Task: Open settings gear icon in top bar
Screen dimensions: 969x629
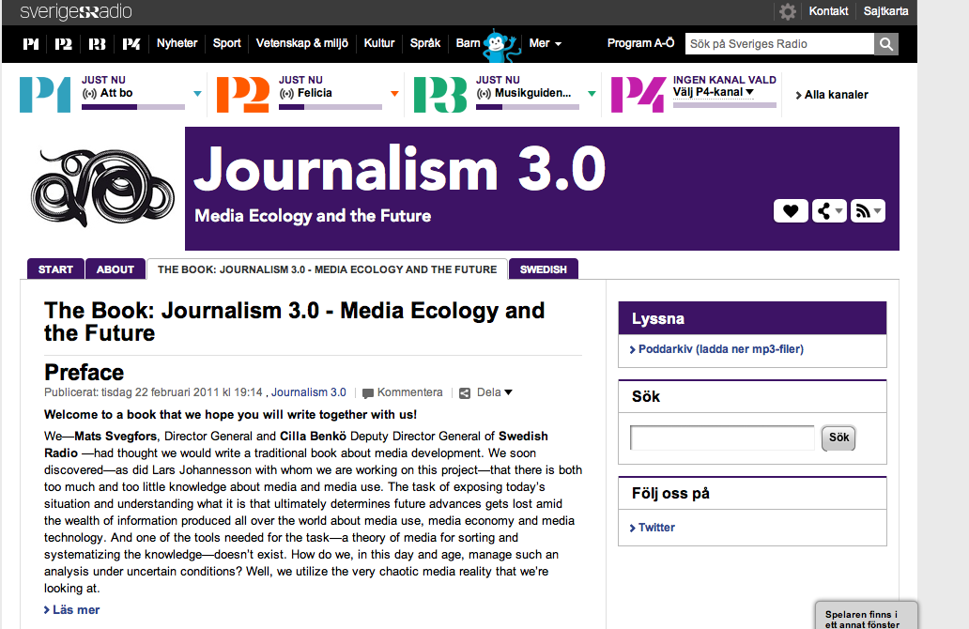Action: [x=787, y=11]
